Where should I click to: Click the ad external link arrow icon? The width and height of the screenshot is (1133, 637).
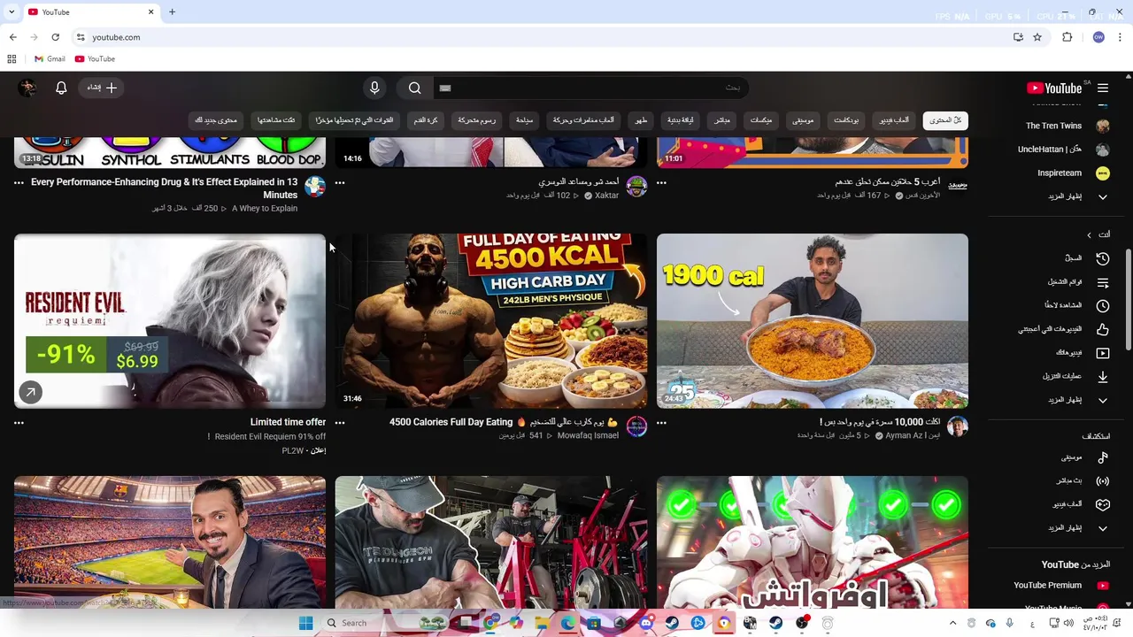30,392
